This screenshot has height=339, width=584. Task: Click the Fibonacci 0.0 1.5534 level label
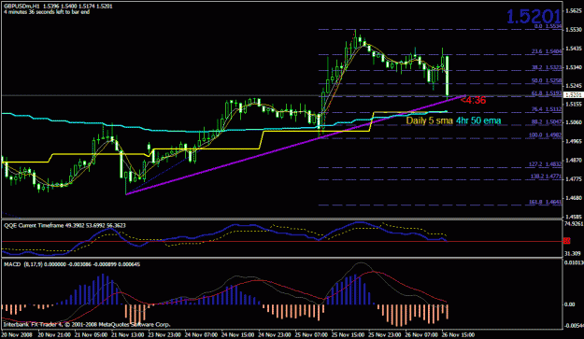pyautogui.click(x=548, y=26)
